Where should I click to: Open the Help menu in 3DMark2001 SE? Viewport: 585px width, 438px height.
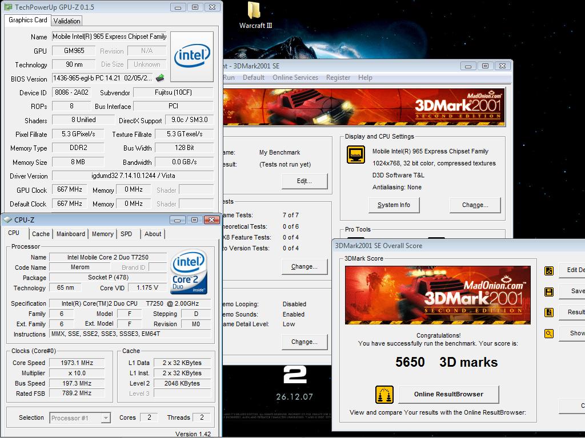pos(365,78)
